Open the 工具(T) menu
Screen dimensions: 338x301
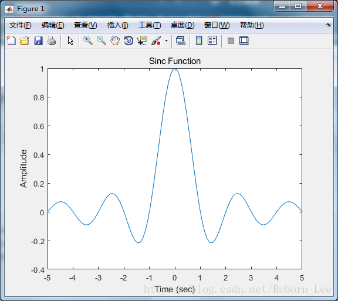pos(150,25)
